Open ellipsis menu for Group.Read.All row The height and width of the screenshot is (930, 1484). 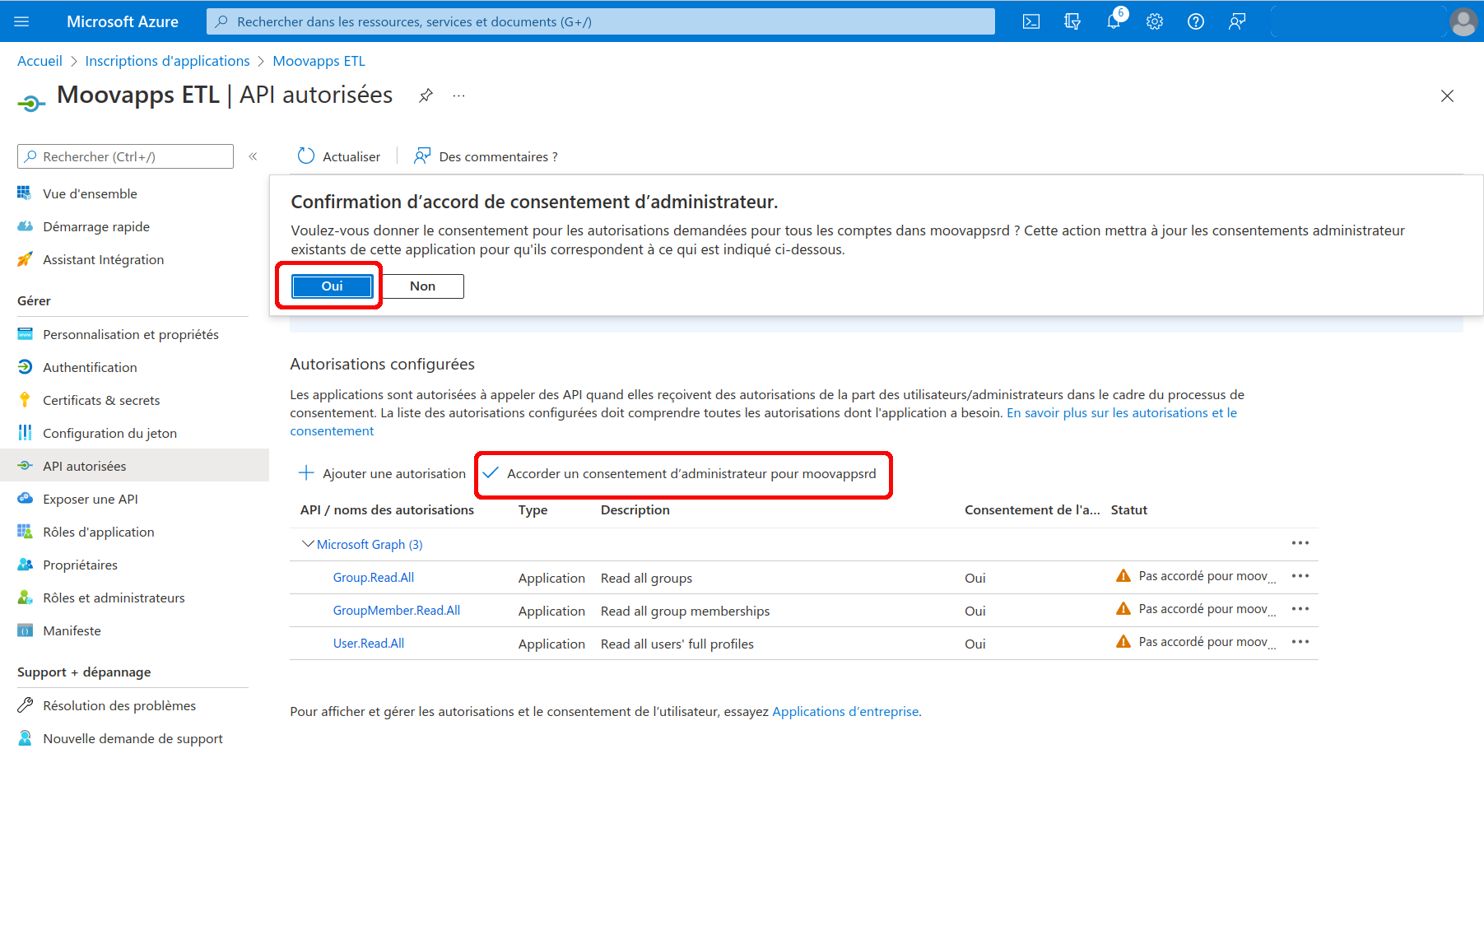(1300, 576)
